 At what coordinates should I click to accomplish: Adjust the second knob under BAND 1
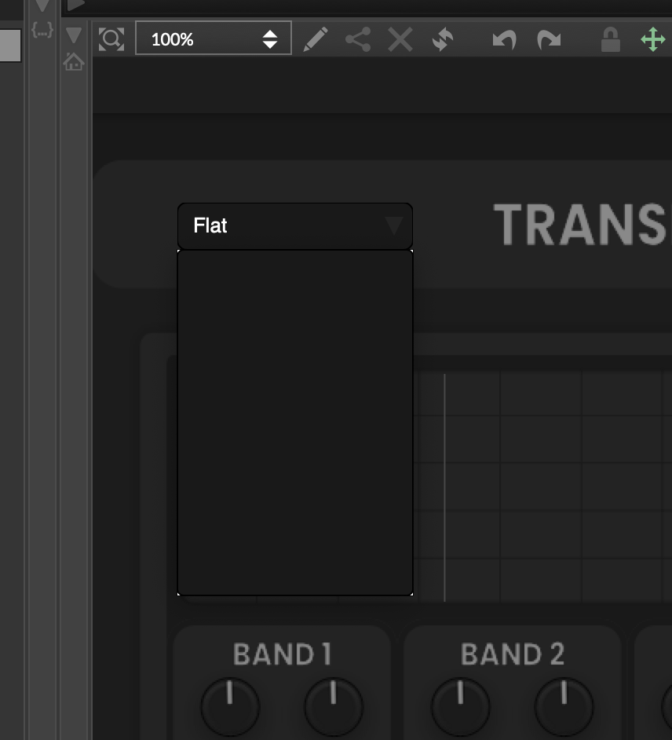pyautogui.click(x=334, y=706)
